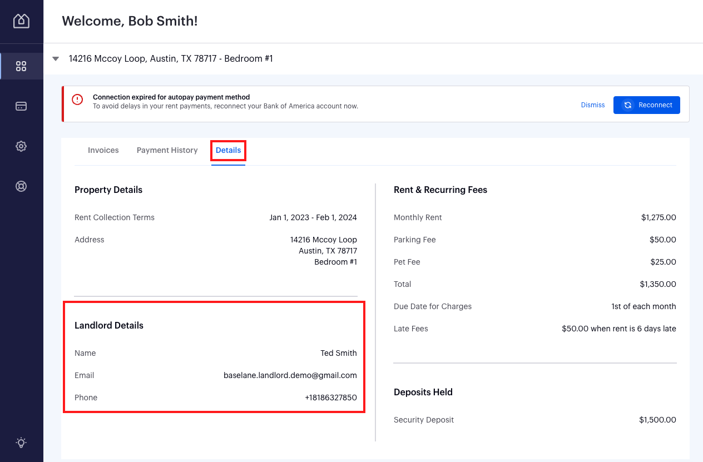Viewport: 703px width, 462px height.
Task: Click the baselane.landlord.demo@gmail.com email
Action: point(290,375)
